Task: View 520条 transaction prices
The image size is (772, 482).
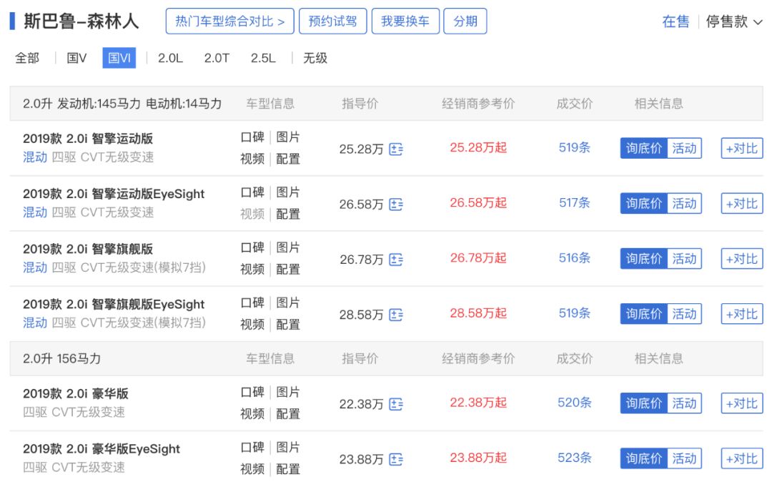Action: pos(574,402)
